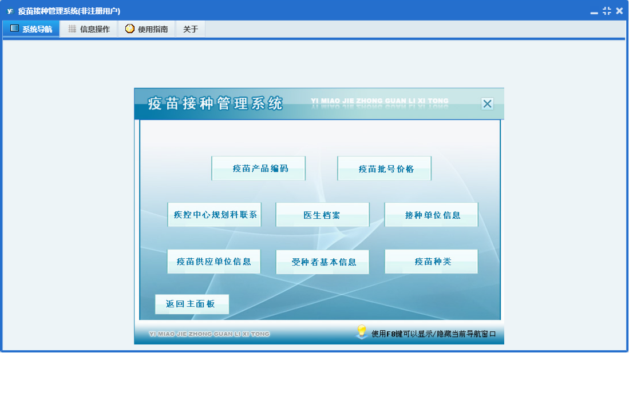Image resolution: width=629 pixels, height=413 pixels.
Task: Click the F8 hint text in footer
Action: (434, 334)
